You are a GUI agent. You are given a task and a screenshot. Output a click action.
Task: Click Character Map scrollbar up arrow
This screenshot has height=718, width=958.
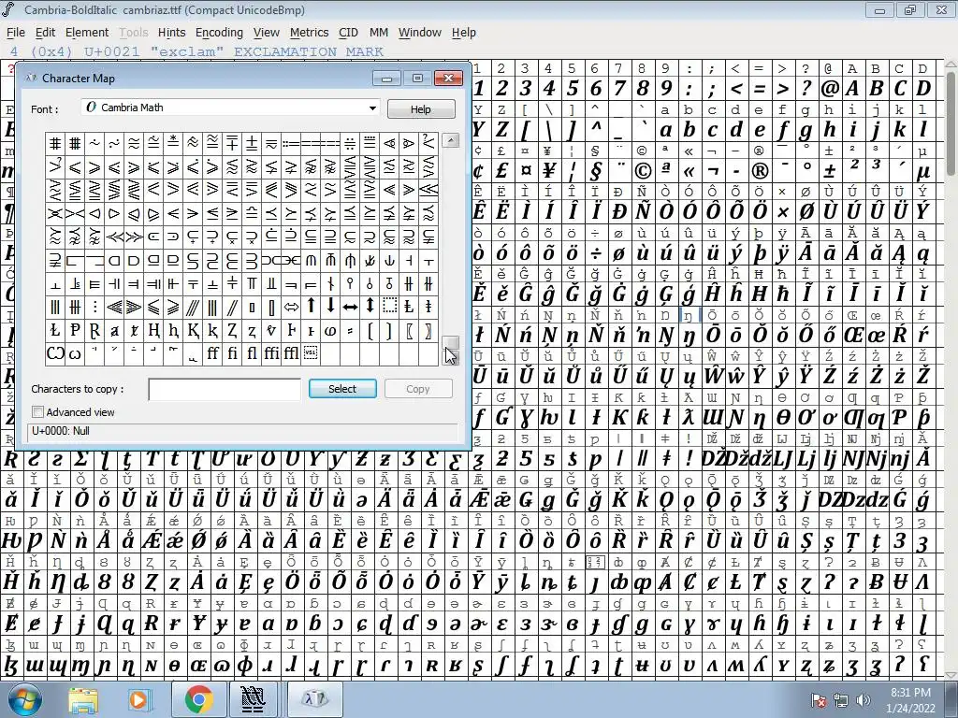(451, 140)
